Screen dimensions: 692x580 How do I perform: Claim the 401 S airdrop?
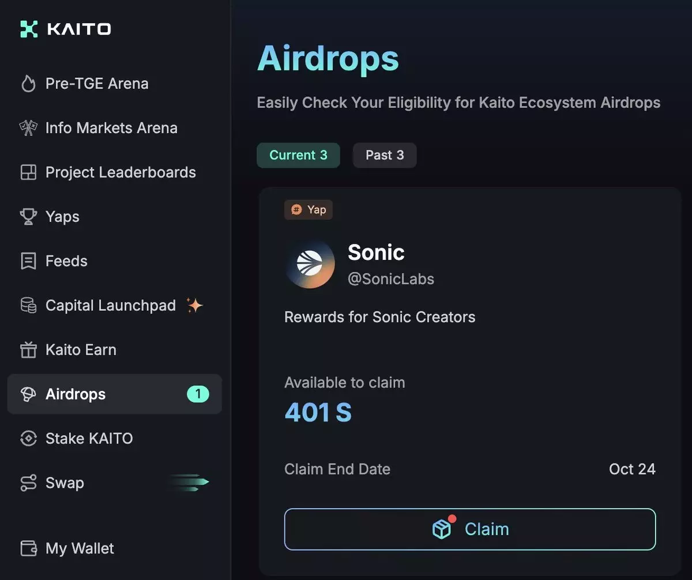[x=470, y=529]
